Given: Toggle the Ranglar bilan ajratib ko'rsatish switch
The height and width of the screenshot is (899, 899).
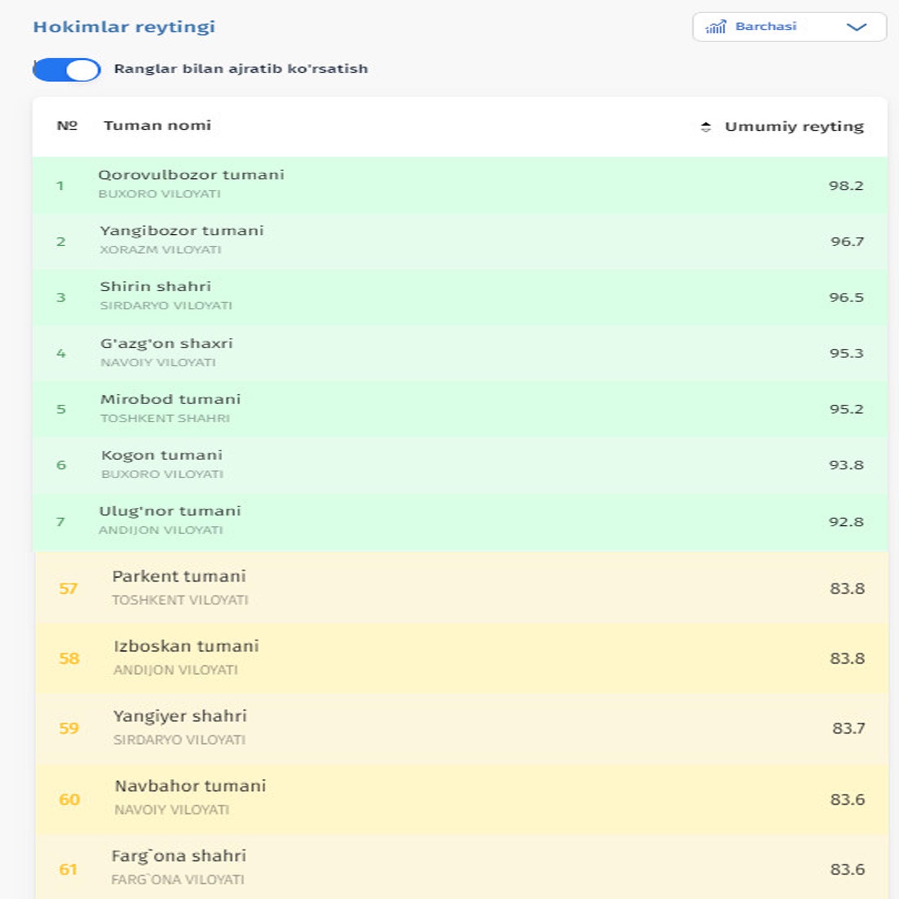Looking at the screenshot, I should pos(67,70).
